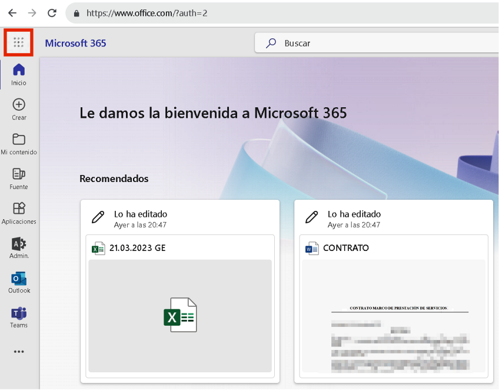Viewport: 499px width, 390px height.
Task: Select the Inicio home icon
Action: [19, 70]
